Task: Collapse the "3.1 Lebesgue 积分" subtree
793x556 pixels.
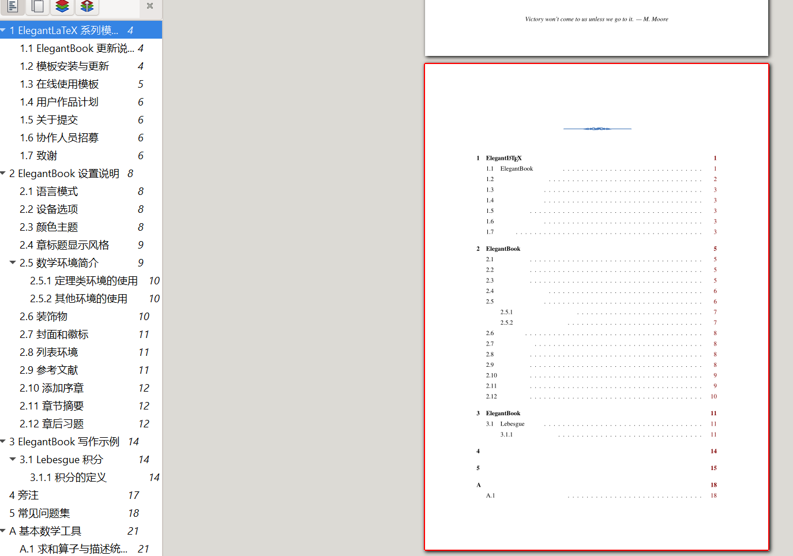Action: [13, 459]
